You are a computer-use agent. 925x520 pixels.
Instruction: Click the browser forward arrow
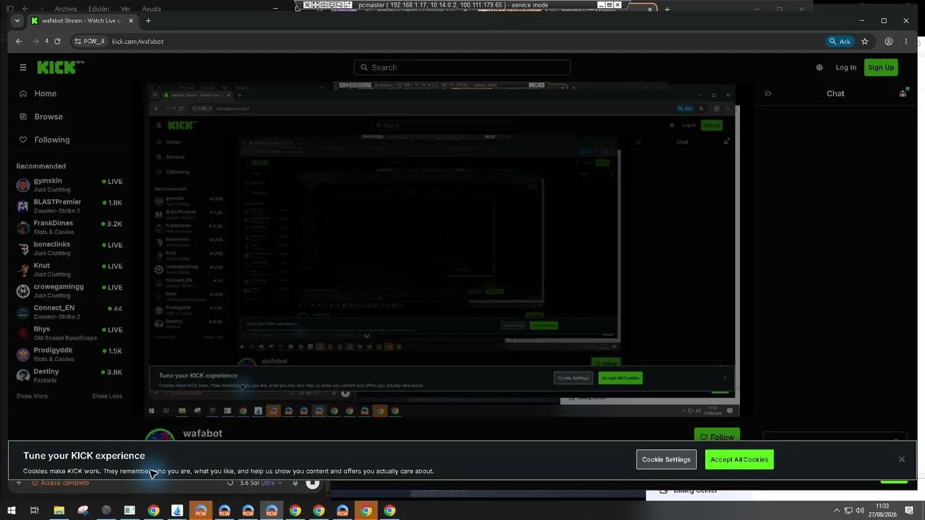tap(35, 41)
